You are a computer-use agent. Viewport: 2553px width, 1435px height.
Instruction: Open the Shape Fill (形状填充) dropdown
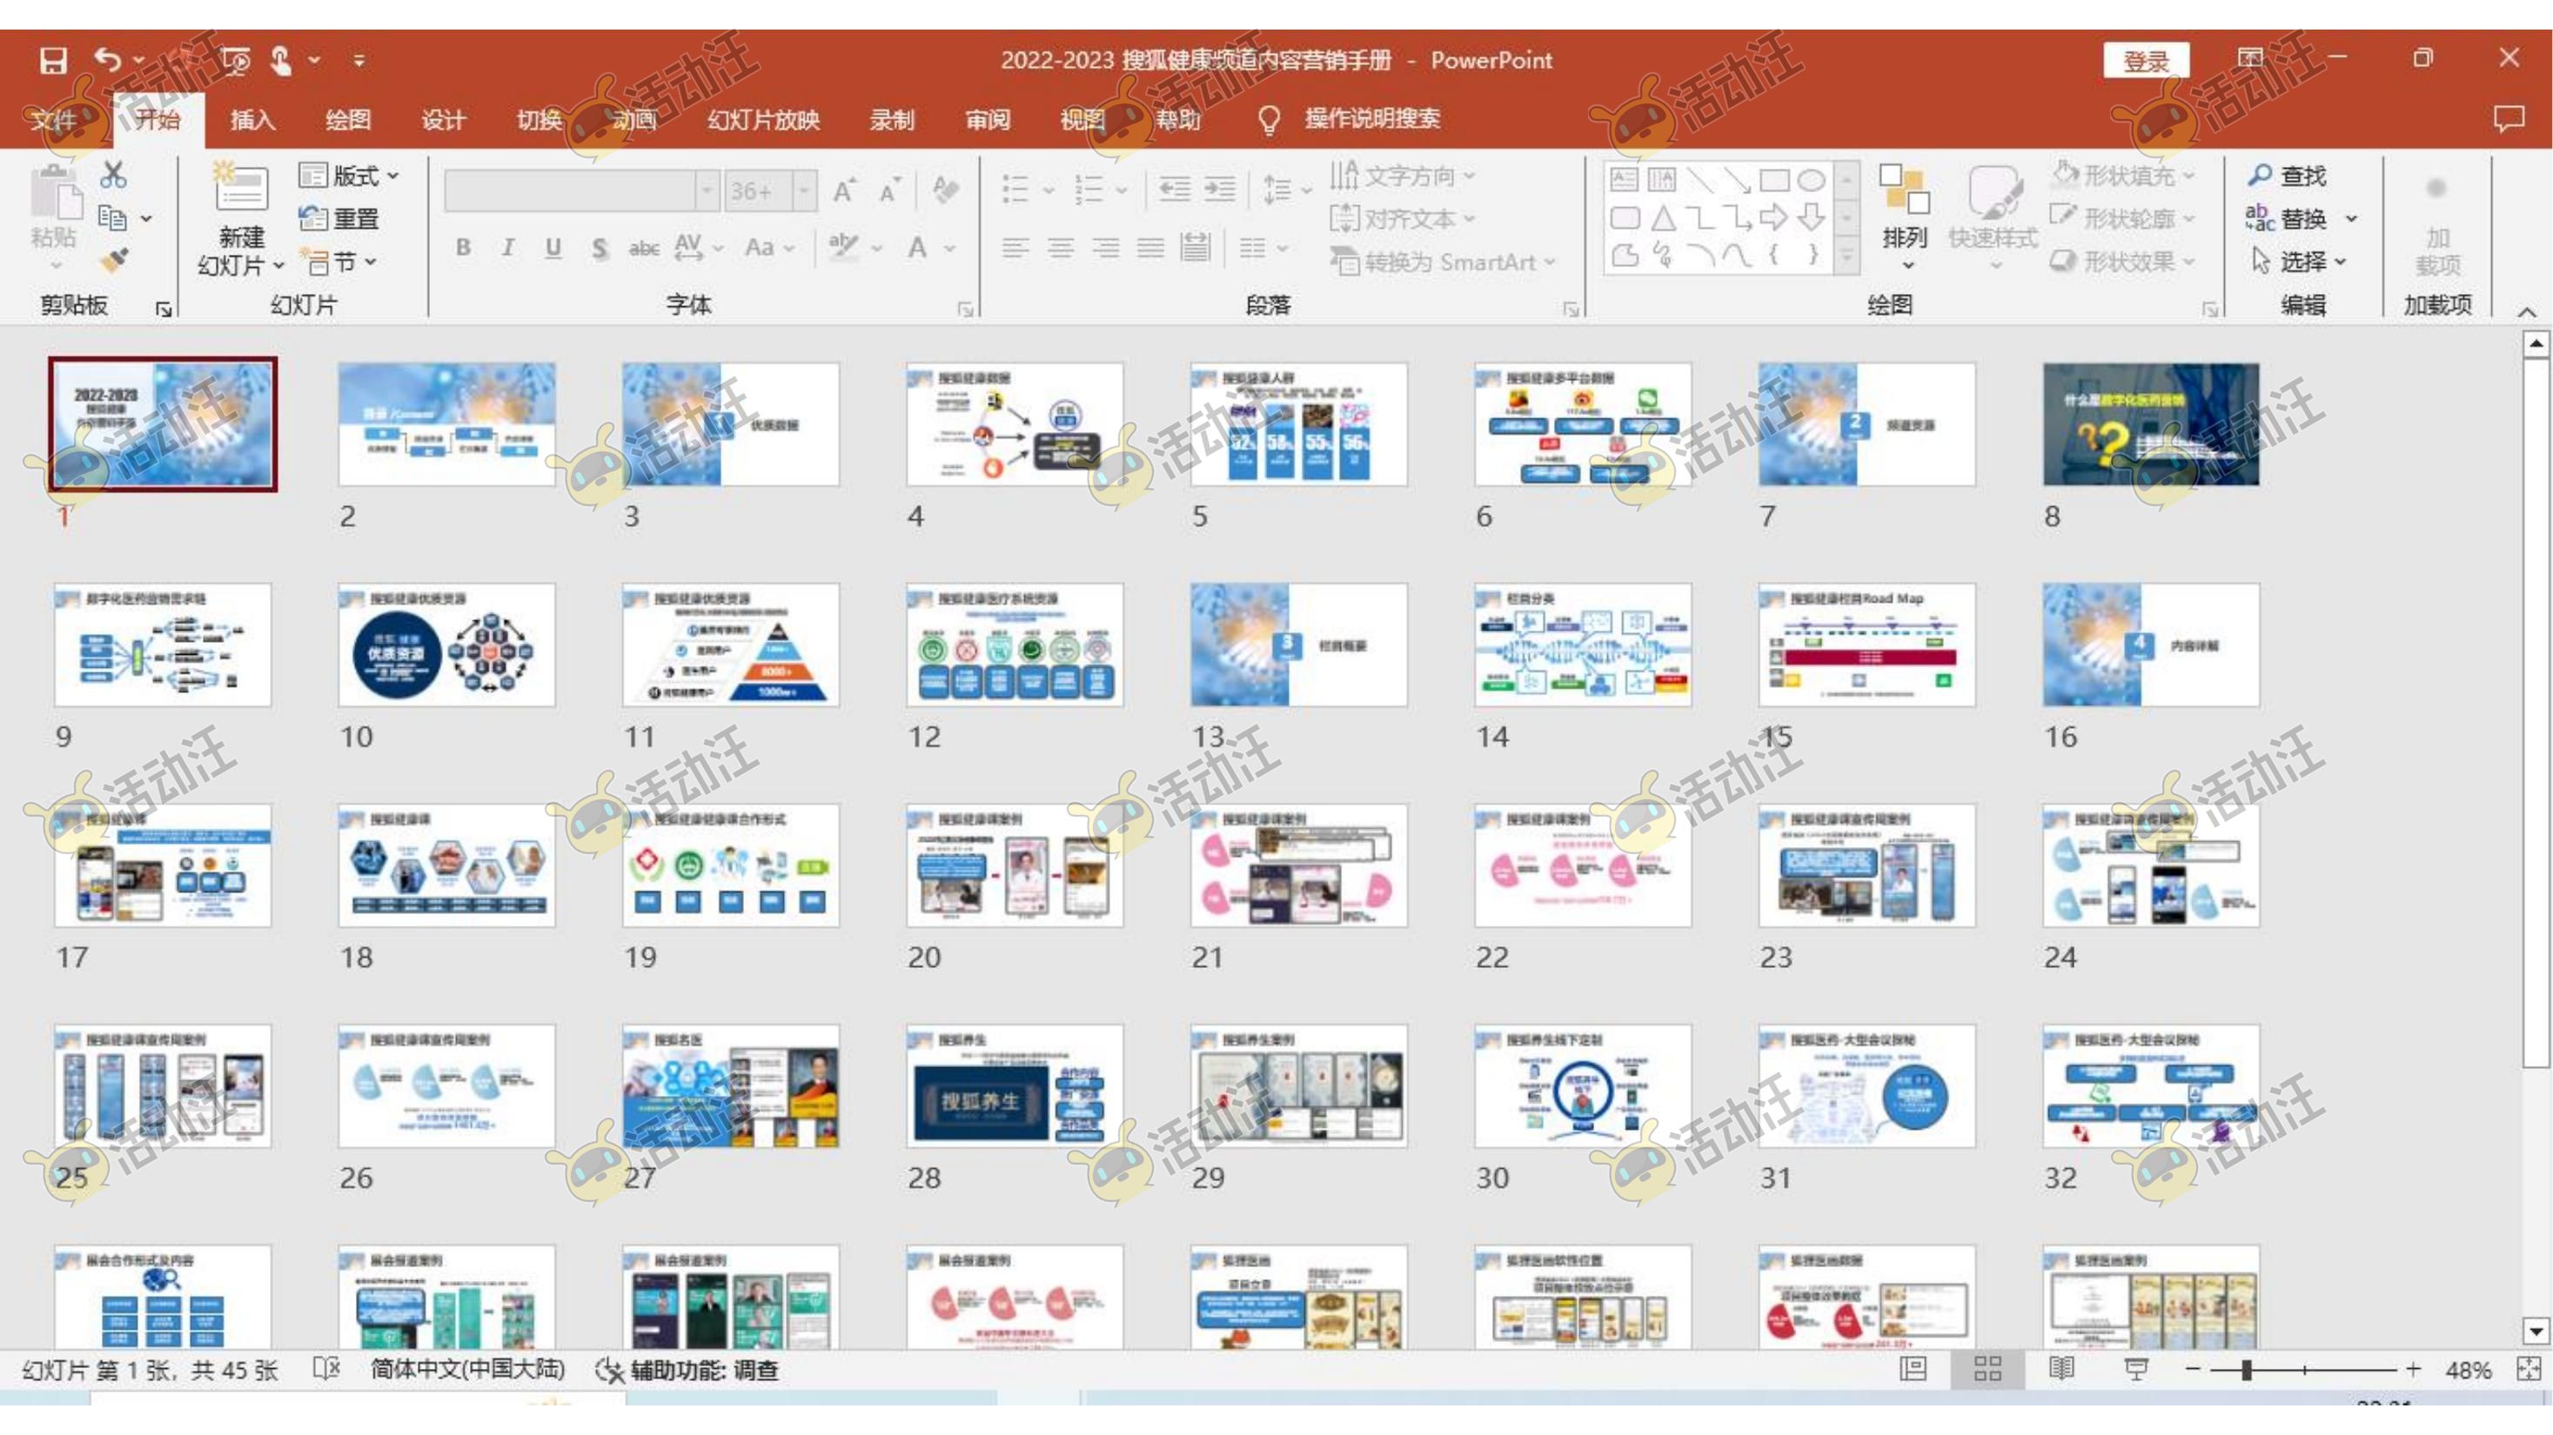pos(2124,177)
